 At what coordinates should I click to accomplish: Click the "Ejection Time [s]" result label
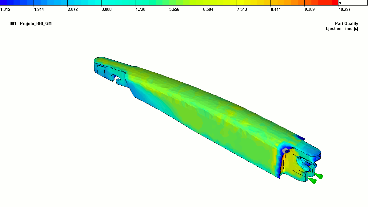[342, 29]
